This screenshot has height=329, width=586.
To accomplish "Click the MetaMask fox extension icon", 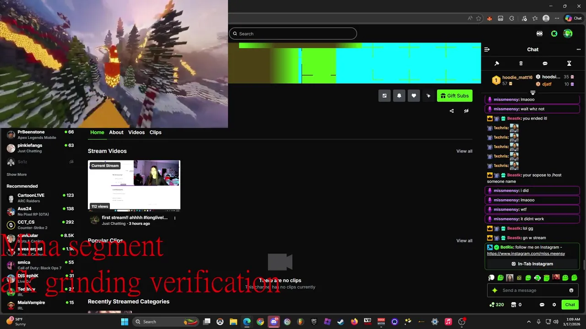I will (489, 18).
